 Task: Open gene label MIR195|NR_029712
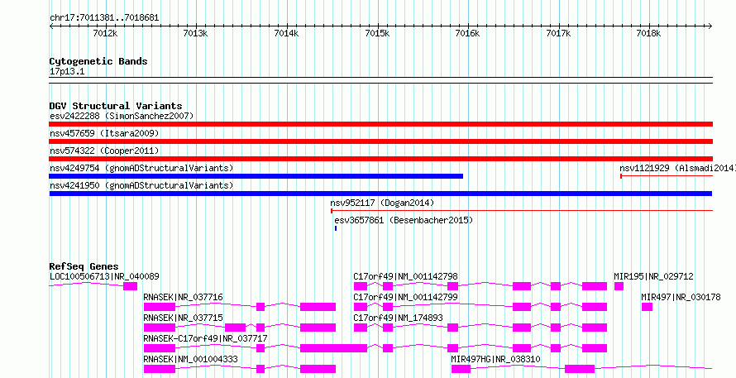(653, 276)
